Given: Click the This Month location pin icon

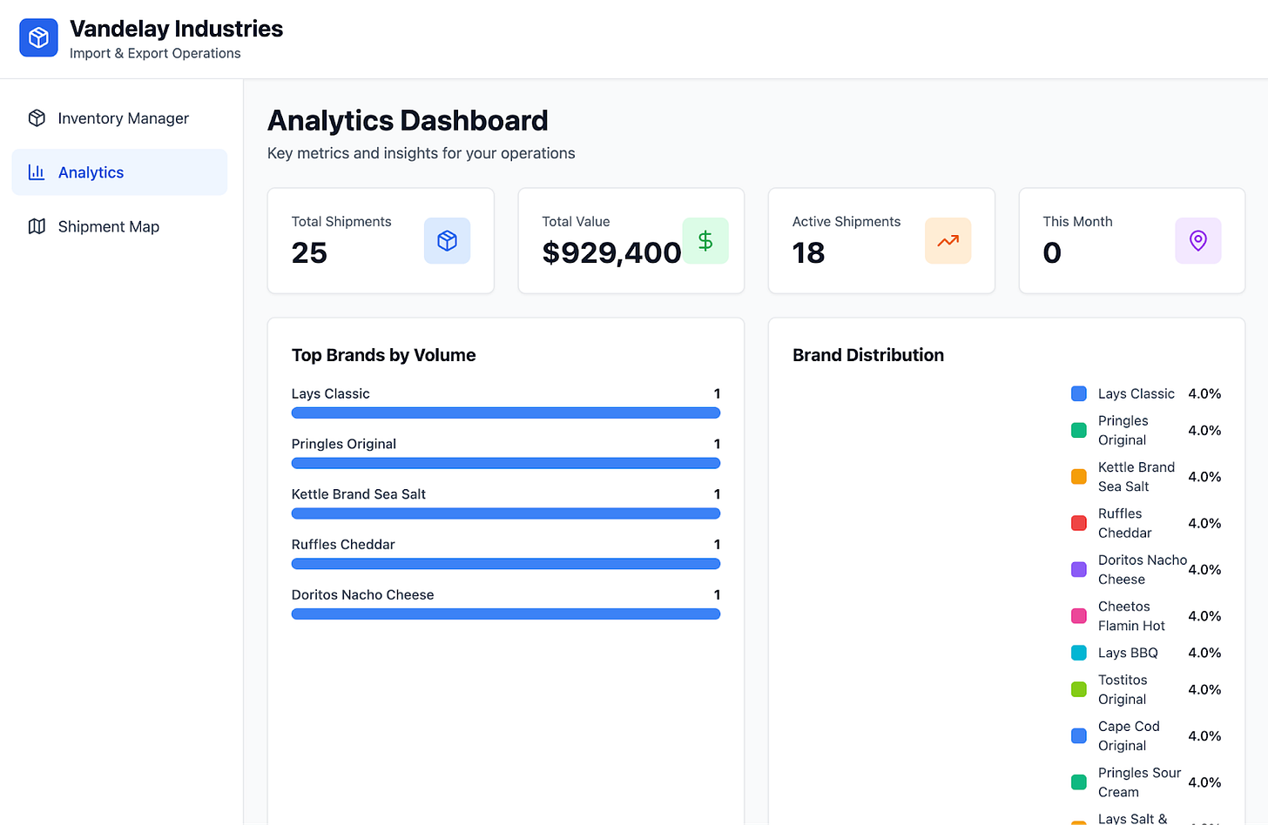Looking at the screenshot, I should click(x=1198, y=241).
